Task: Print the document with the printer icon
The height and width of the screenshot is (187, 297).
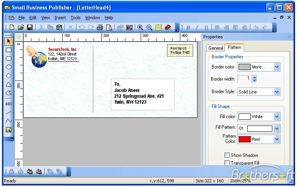Action: point(100,27)
